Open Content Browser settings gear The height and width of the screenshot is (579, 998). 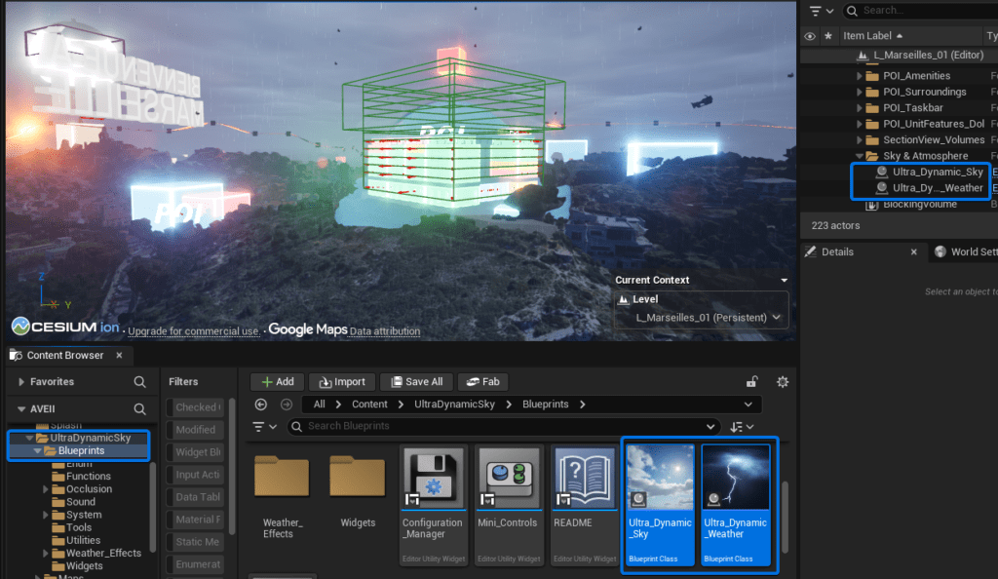pyautogui.click(x=782, y=382)
